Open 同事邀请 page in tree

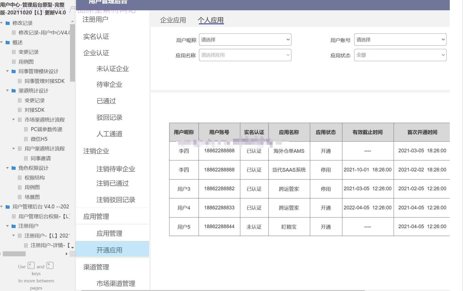tap(41, 158)
